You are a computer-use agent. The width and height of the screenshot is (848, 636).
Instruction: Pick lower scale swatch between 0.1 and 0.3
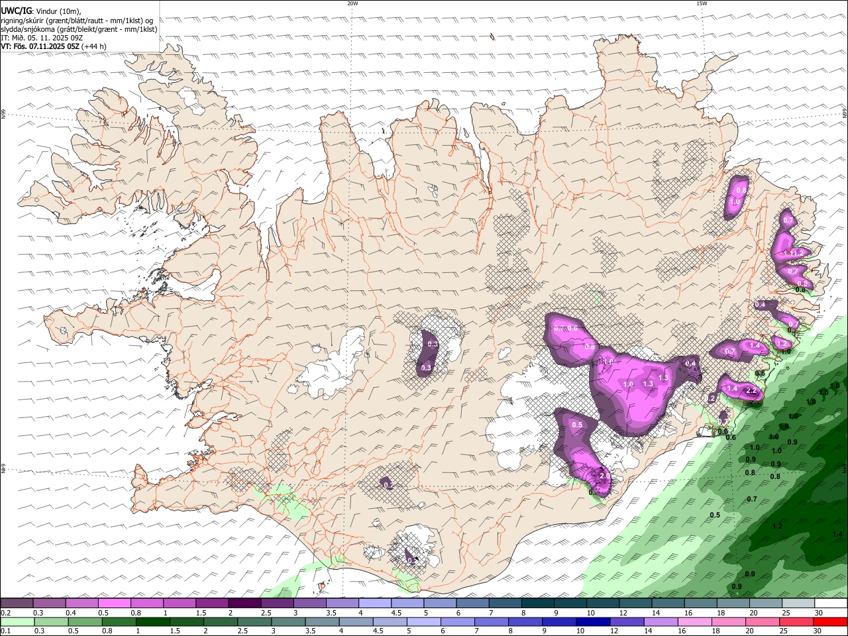(18, 622)
